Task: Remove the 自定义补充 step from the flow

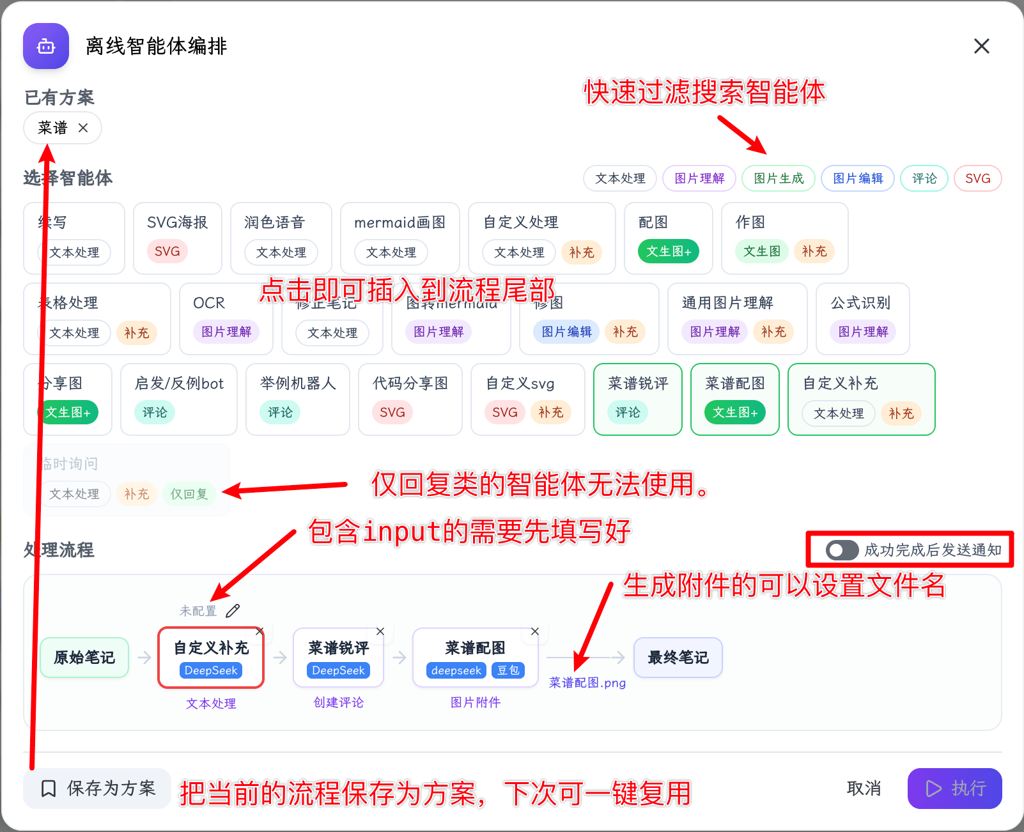Action: [x=260, y=631]
